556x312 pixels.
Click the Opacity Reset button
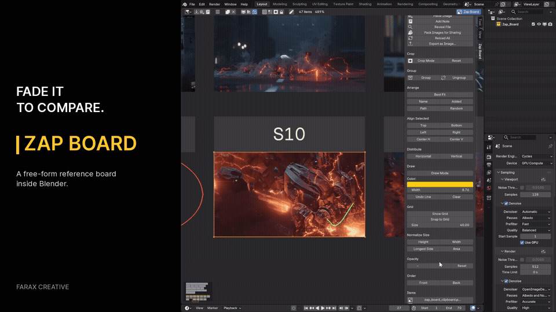(x=462, y=266)
